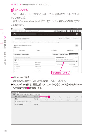Click the Star button
This screenshot has height=135, width=95.
[68, 38]
